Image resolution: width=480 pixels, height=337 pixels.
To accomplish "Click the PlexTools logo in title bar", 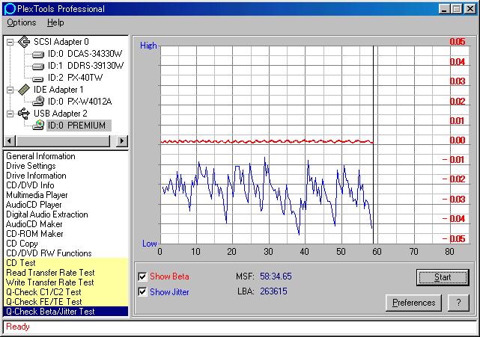I will [x=9, y=8].
